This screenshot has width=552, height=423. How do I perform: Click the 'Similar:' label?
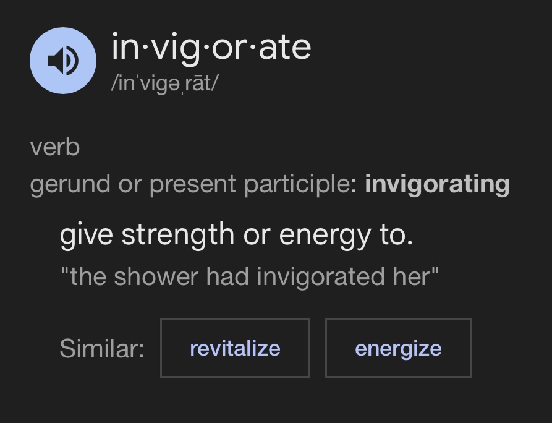[x=102, y=349]
